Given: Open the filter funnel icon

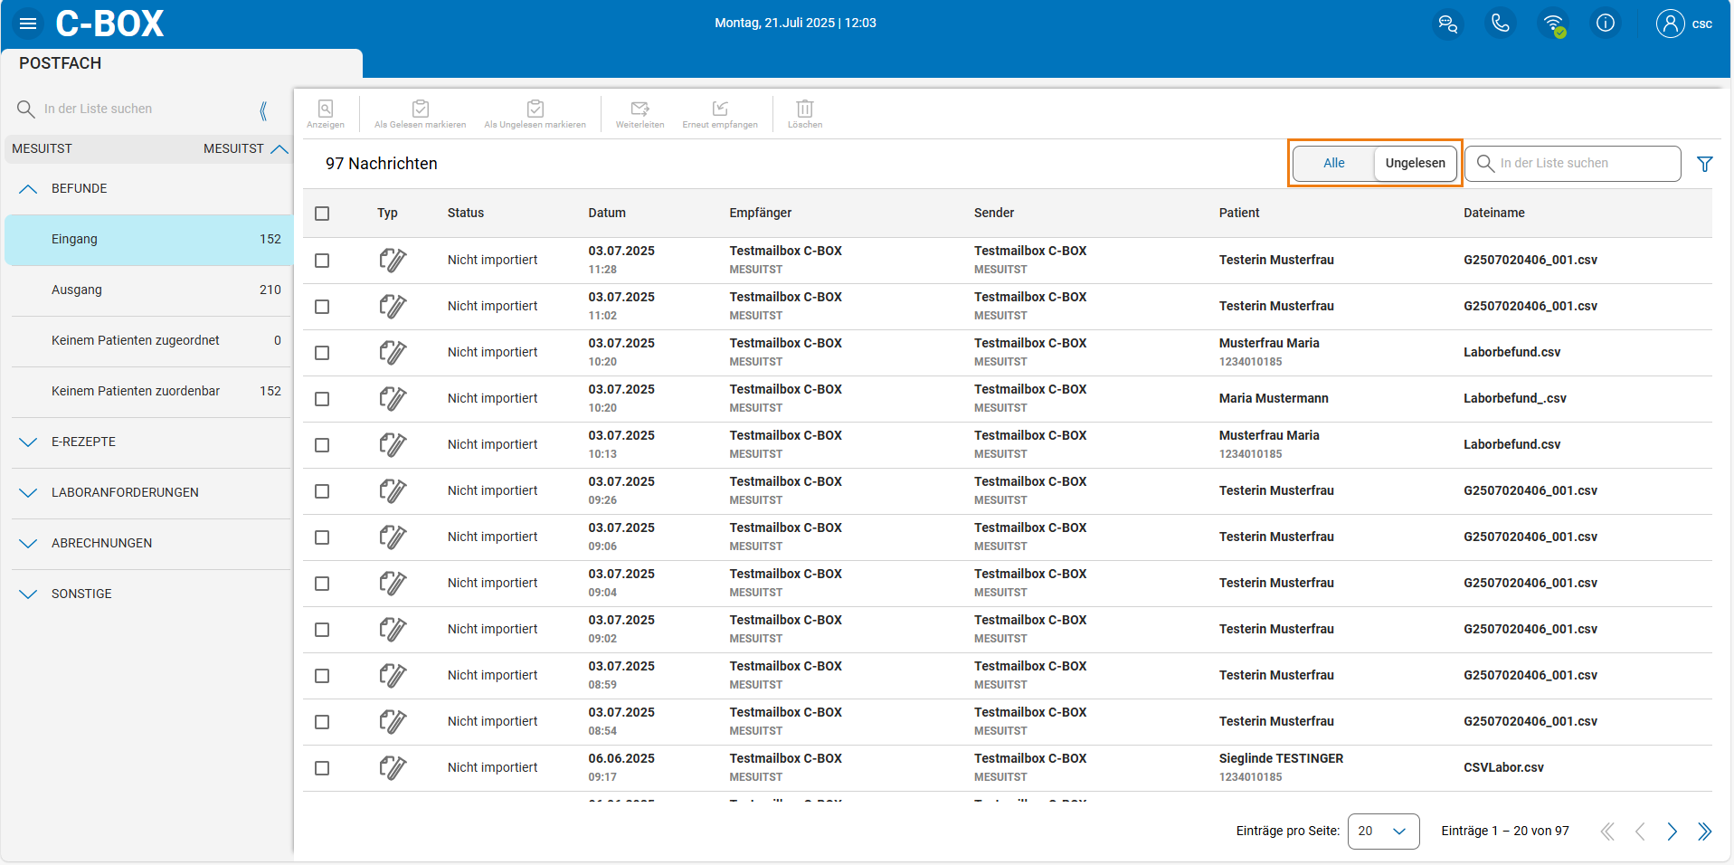Looking at the screenshot, I should [x=1704, y=164].
